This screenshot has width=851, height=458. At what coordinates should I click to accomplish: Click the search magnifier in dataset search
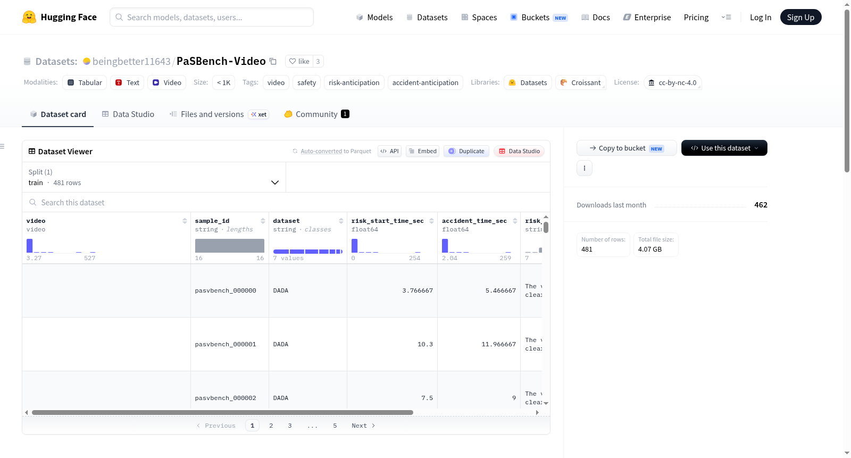[x=33, y=202]
